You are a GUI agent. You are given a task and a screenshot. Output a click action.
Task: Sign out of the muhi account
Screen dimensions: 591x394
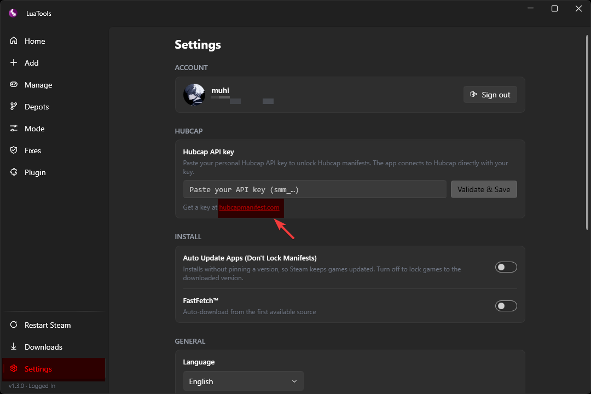490,95
